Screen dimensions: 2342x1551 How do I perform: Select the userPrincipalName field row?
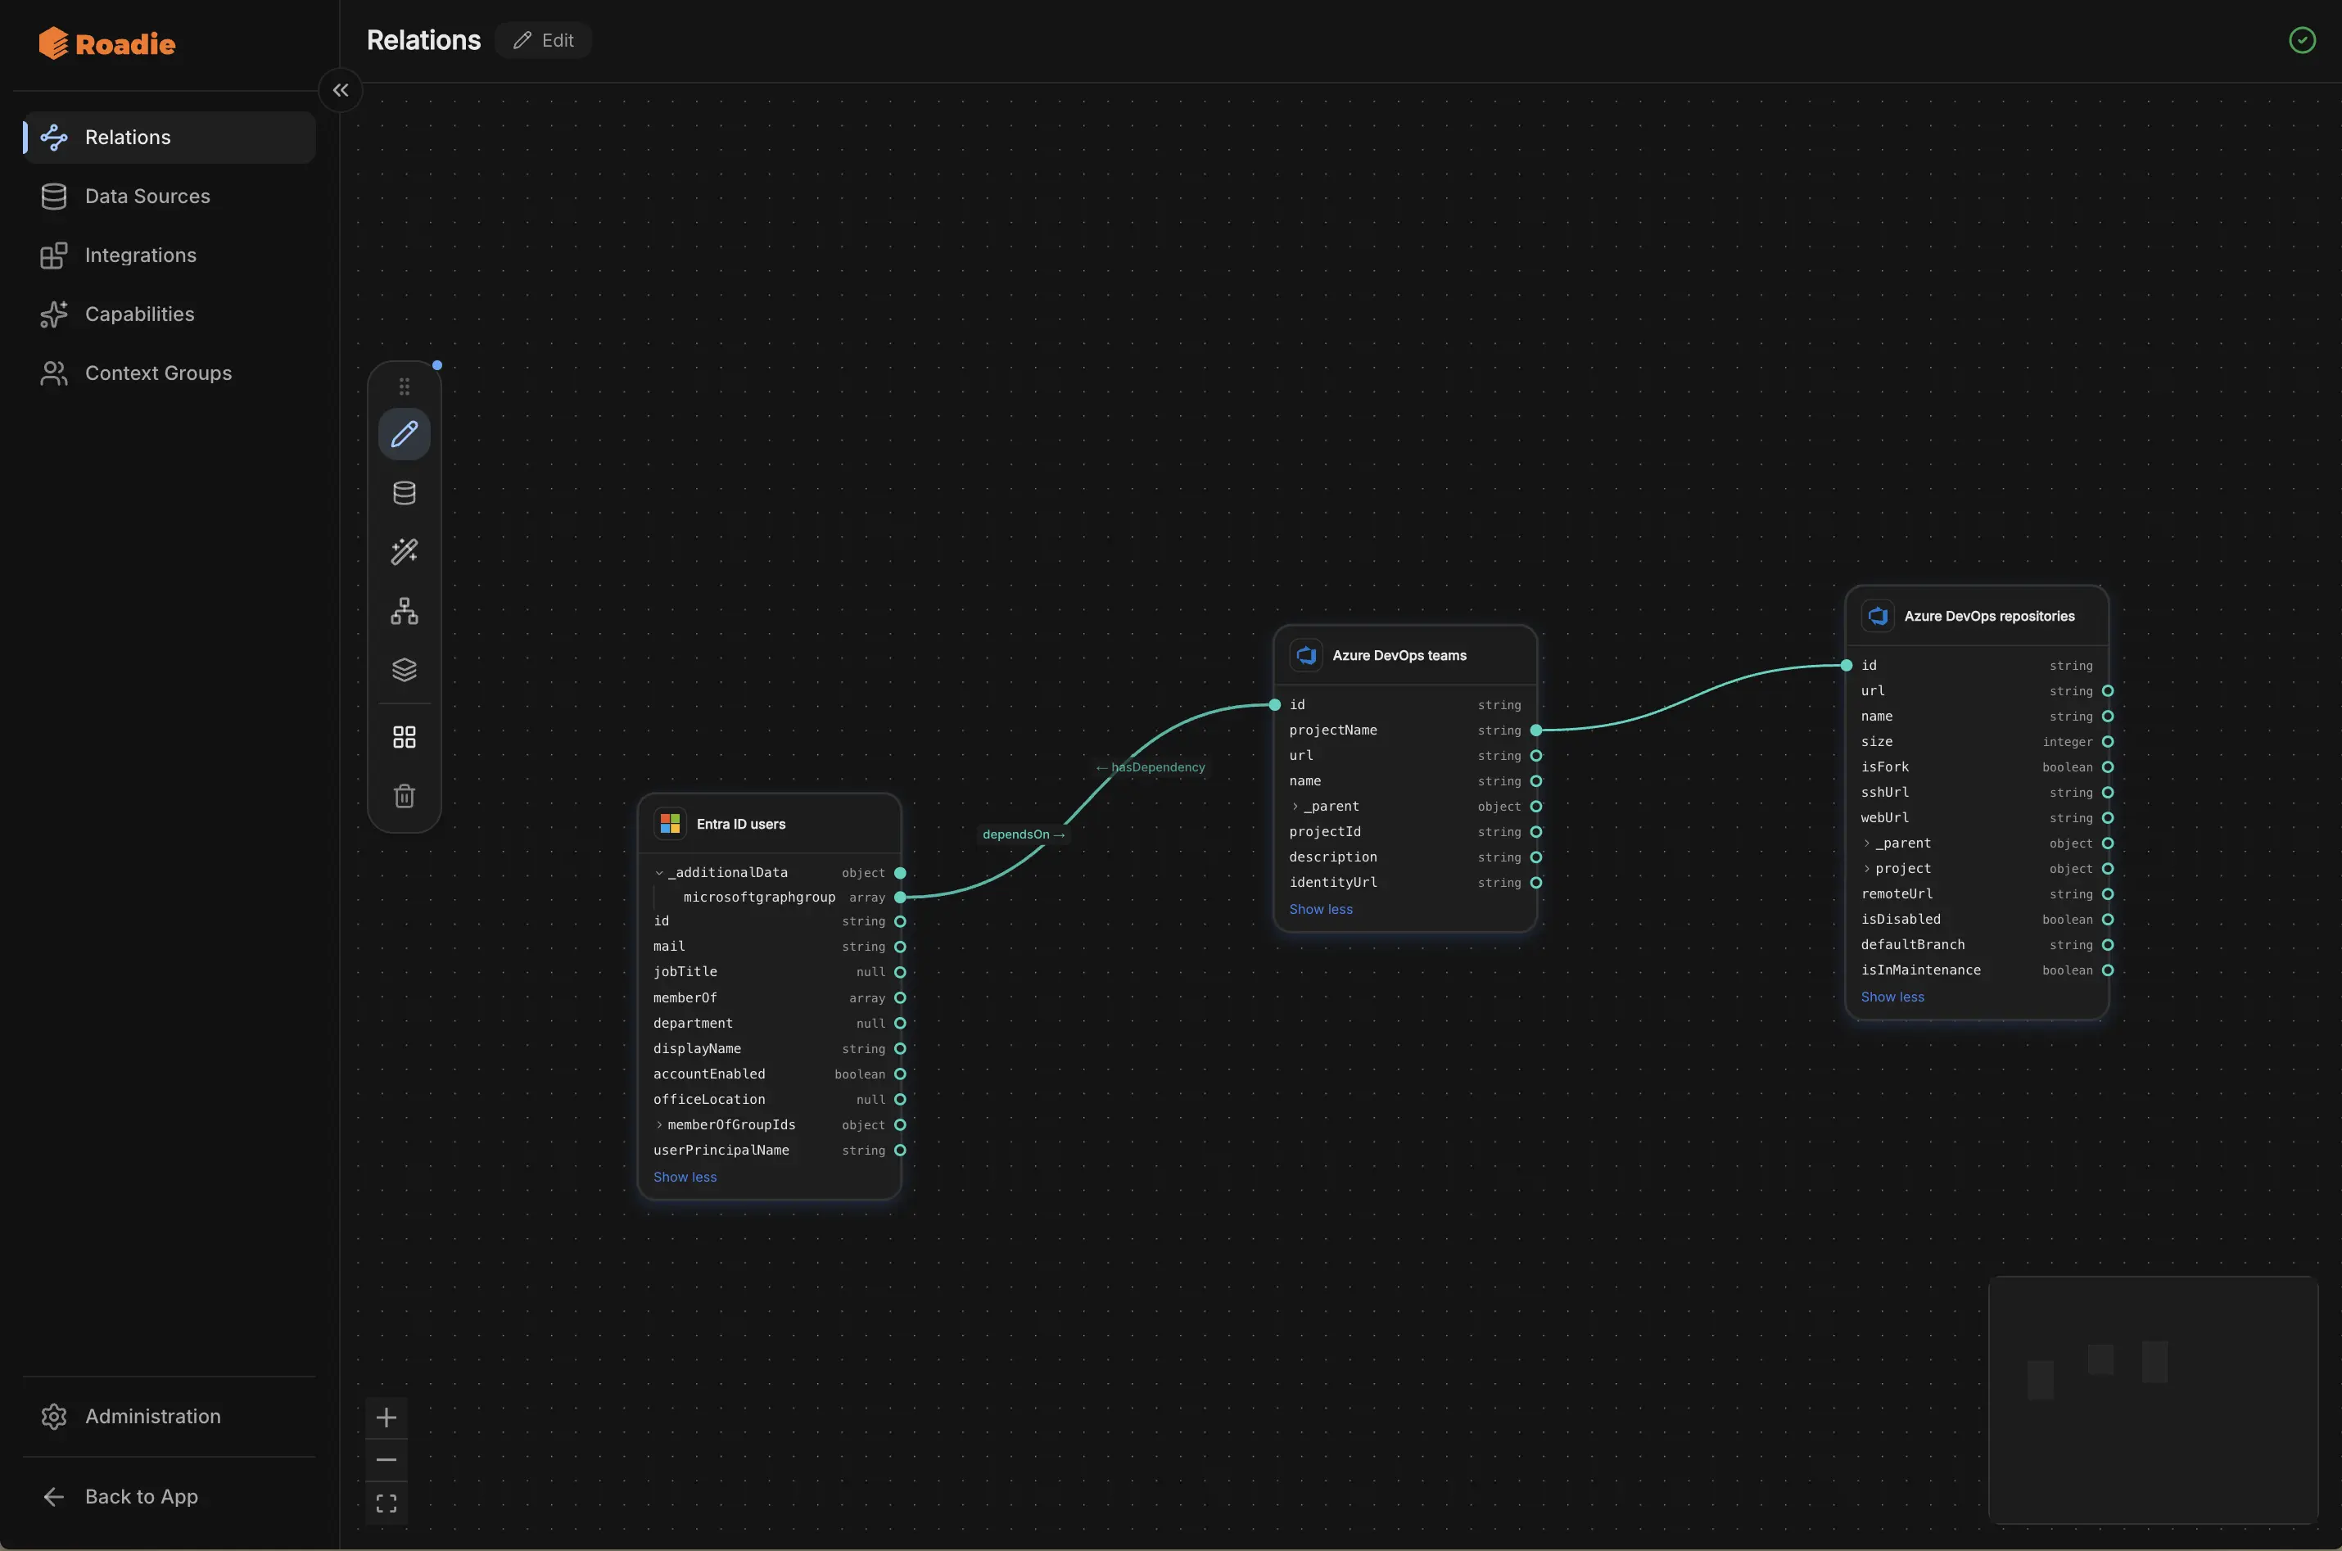click(x=770, y=1151)
